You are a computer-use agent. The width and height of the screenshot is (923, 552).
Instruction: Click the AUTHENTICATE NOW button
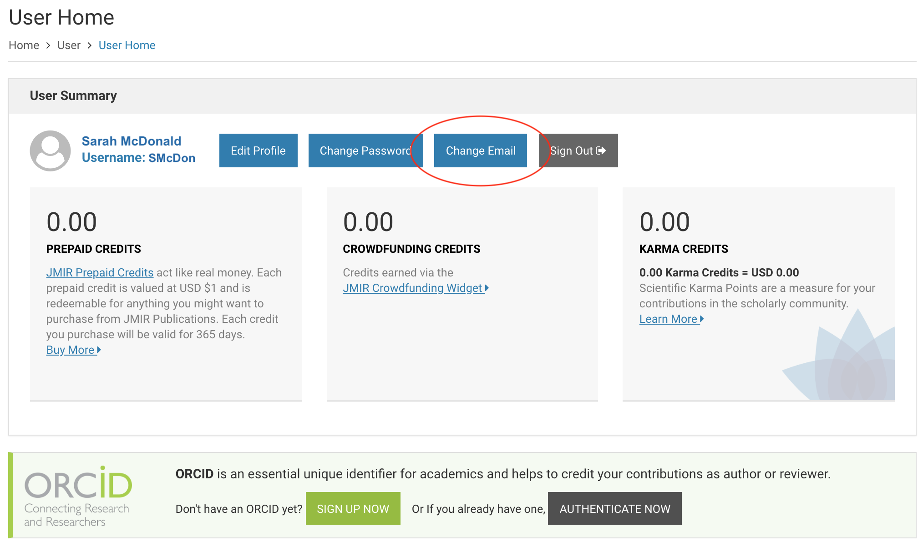click(x=614, y=508)
